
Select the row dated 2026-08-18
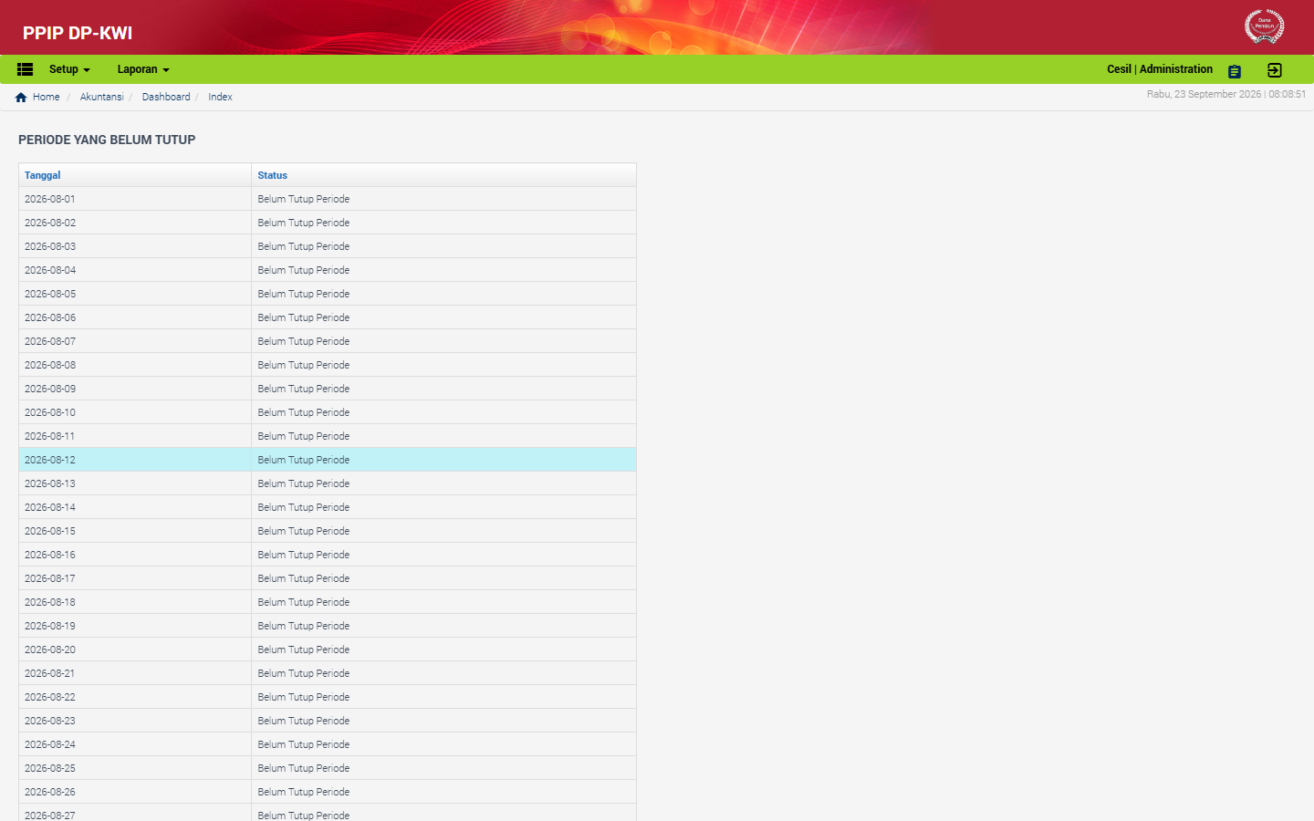pos(328,602)
